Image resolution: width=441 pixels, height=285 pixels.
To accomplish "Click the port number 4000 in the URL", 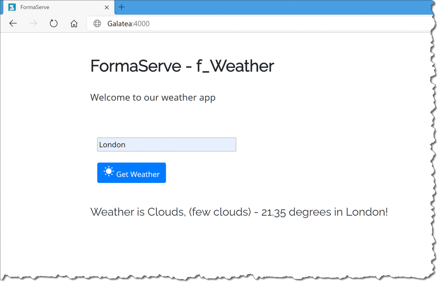I will tap(142, 24).
